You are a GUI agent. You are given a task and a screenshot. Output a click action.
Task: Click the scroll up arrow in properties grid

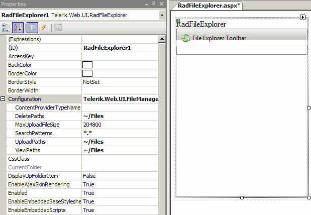[x=162, y=39]
